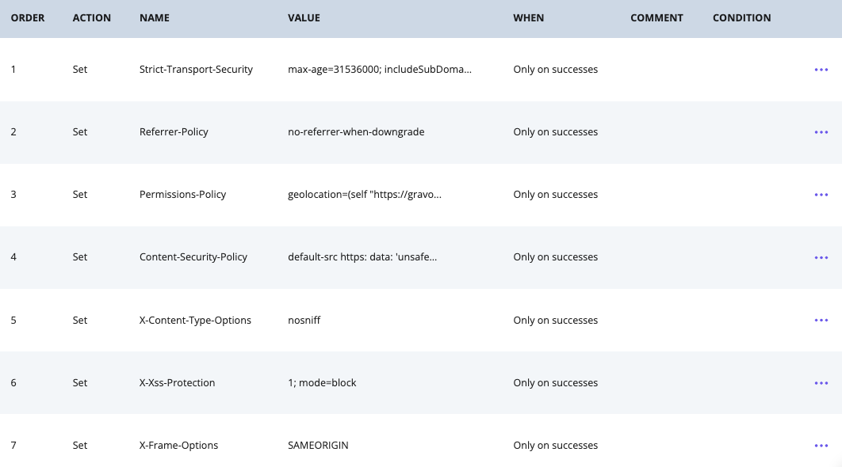Viewport: 842px width, 467px height.
Task: Open the three-dot menu for X-Content-Type-Options
Action: tap(821, 320)
